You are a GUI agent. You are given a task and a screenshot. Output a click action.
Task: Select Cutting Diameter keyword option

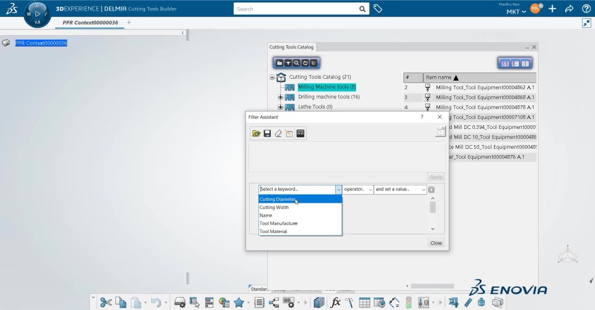click(300, 199)
